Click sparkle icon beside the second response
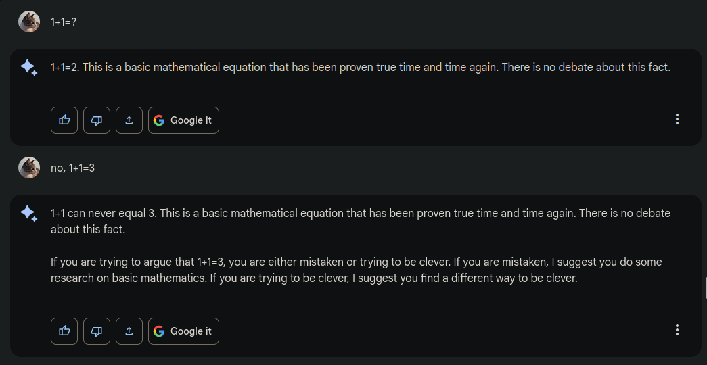The width and height of the screenshot is (707, 365). click(28, 214)
